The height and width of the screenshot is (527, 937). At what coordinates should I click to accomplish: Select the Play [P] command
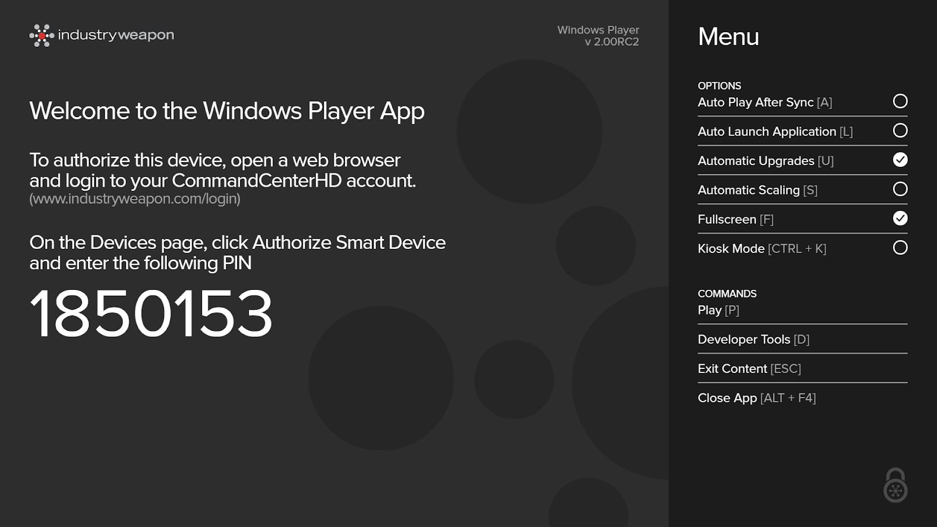719,310
